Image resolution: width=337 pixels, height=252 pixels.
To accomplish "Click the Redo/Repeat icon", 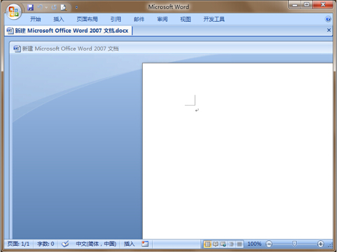I will coord(54,7).
